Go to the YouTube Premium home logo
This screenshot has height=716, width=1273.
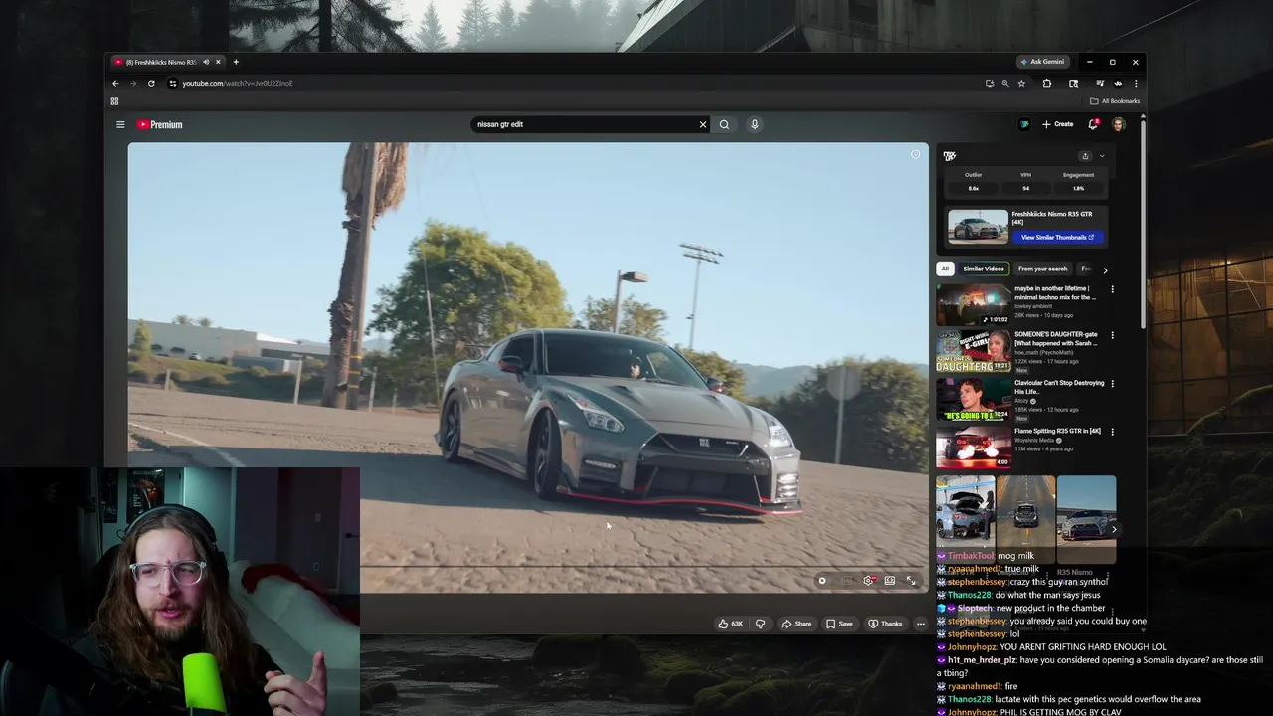[x=160, y=124]
